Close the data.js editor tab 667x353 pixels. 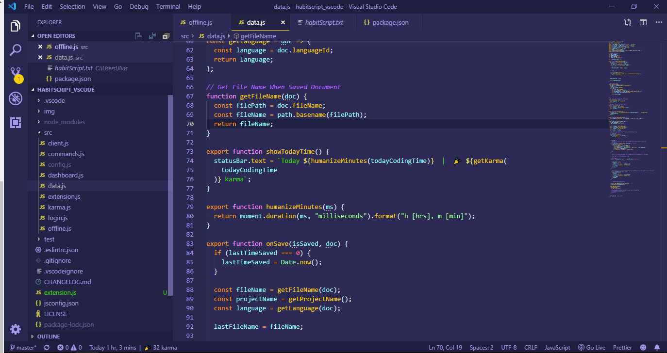[x=283, y=22]
